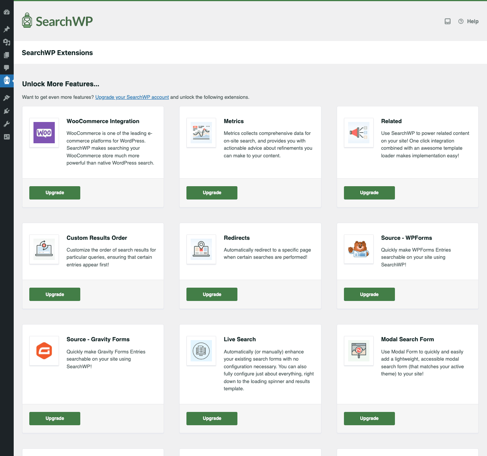Click the Live Search document icon
This screenshot has width=487, height=456.
tap(201, 351)
